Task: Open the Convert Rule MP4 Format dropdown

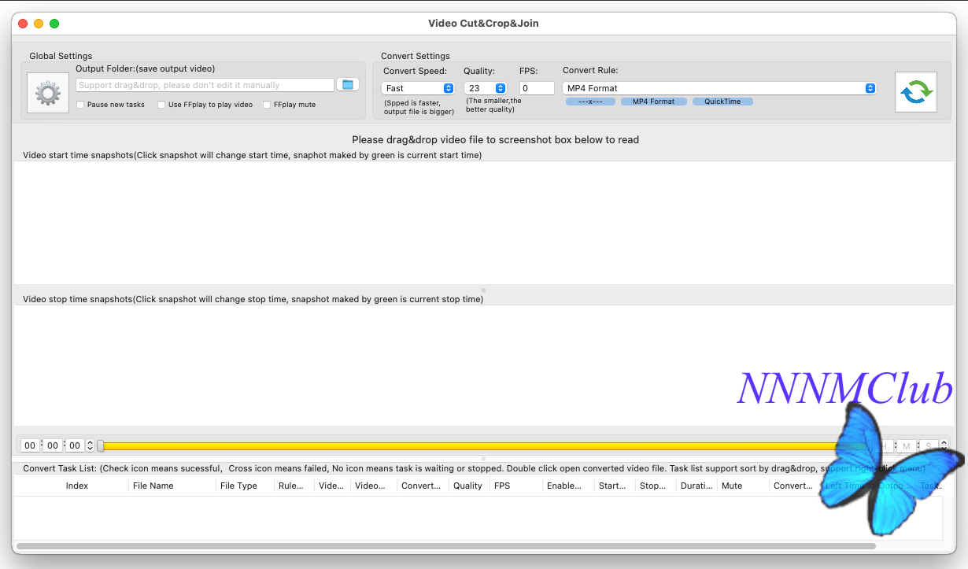Action: pyautogui.click(x=719, y=88)
